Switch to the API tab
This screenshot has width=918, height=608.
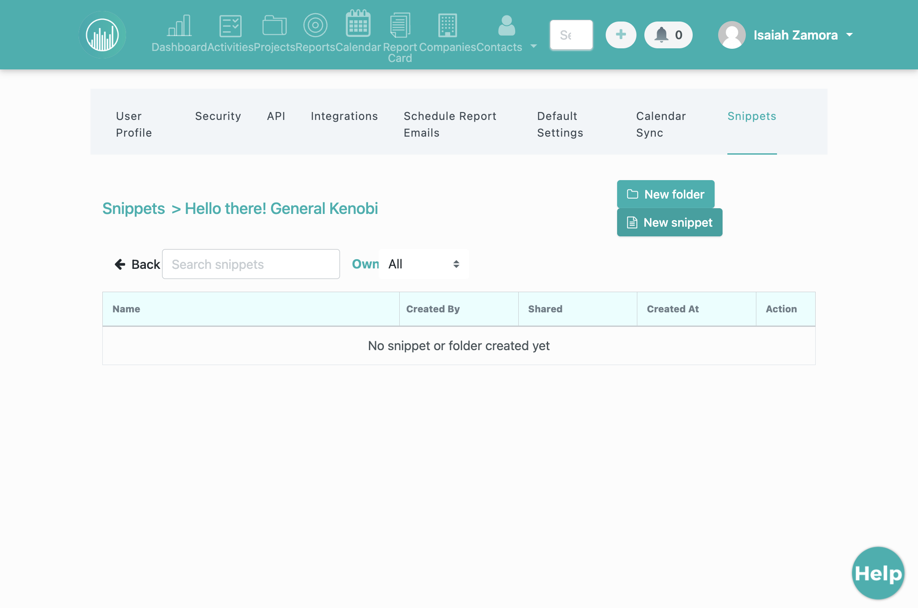[x=276, y=116]
